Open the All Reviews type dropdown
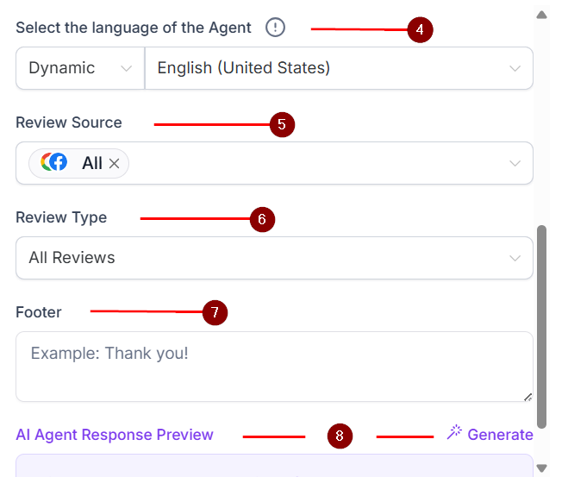 coord(274,258)
